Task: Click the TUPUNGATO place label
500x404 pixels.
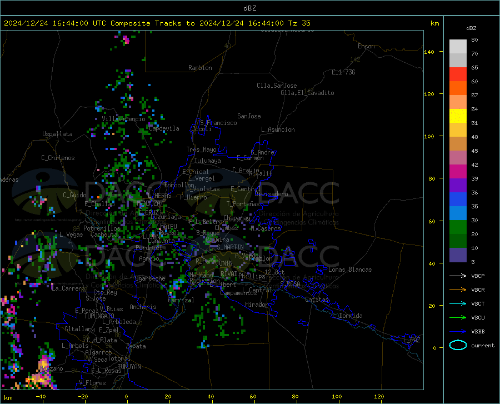Action: pyautogui.click(x=99, y=316)
